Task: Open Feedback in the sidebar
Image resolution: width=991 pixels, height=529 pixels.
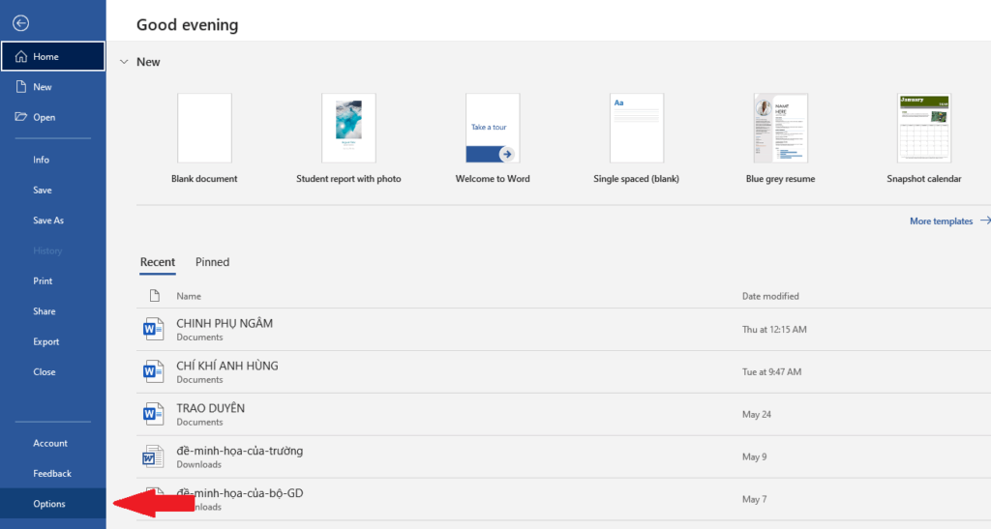Action: pos(53,474)
